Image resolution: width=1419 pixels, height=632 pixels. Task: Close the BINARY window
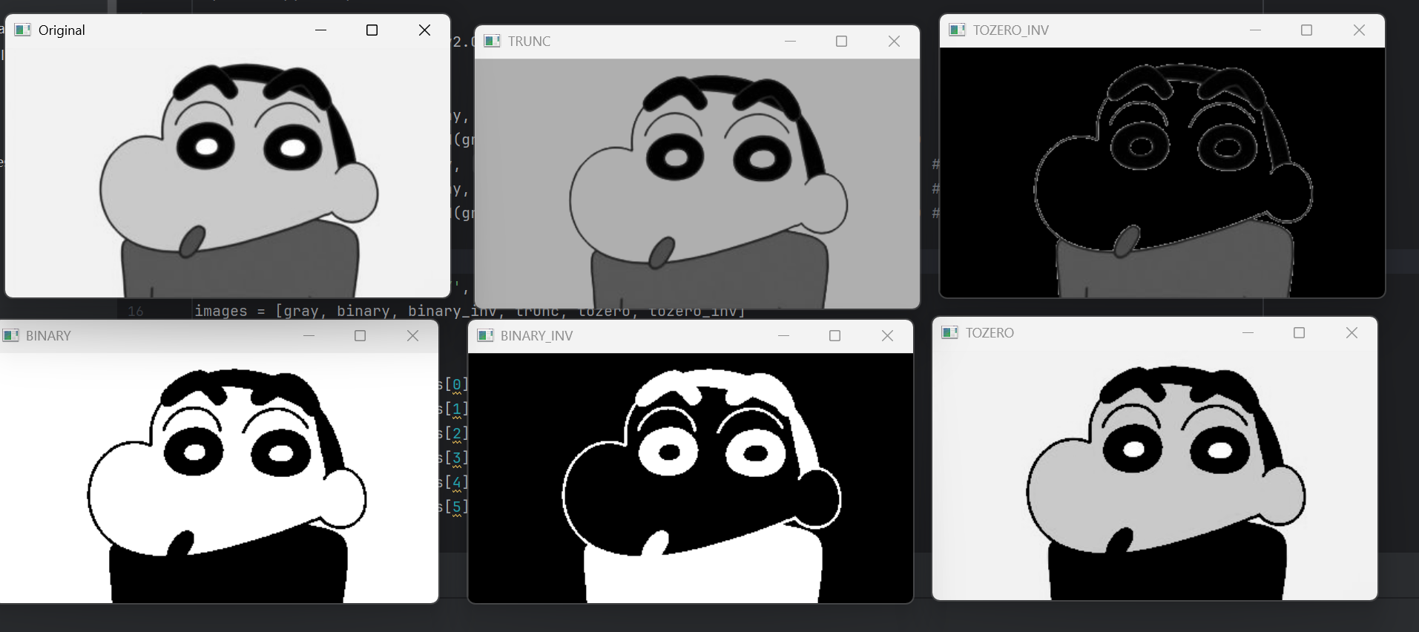click(412, 335)
